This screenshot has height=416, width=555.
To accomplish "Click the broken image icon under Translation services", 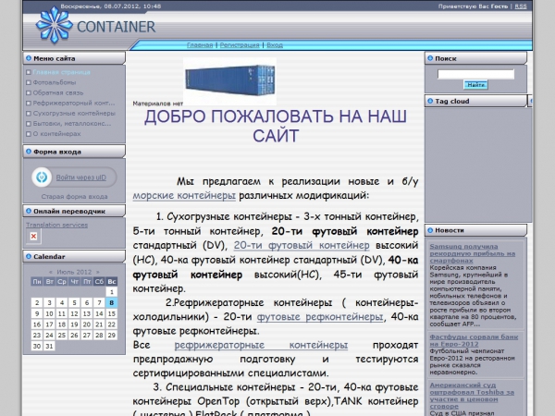I will pyautogui.click(x=33, y=237).
